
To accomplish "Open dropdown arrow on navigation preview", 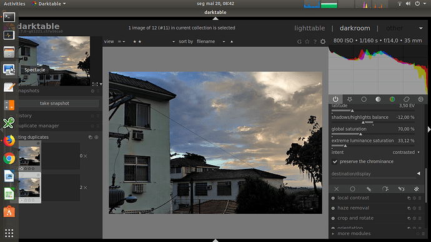I will [x=101, y=84].
